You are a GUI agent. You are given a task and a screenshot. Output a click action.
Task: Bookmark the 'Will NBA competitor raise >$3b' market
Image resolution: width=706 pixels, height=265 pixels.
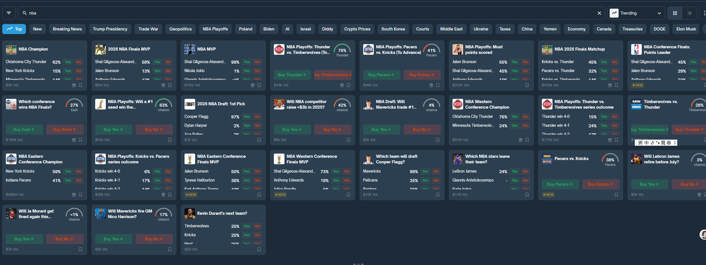(x=348, y=140)
